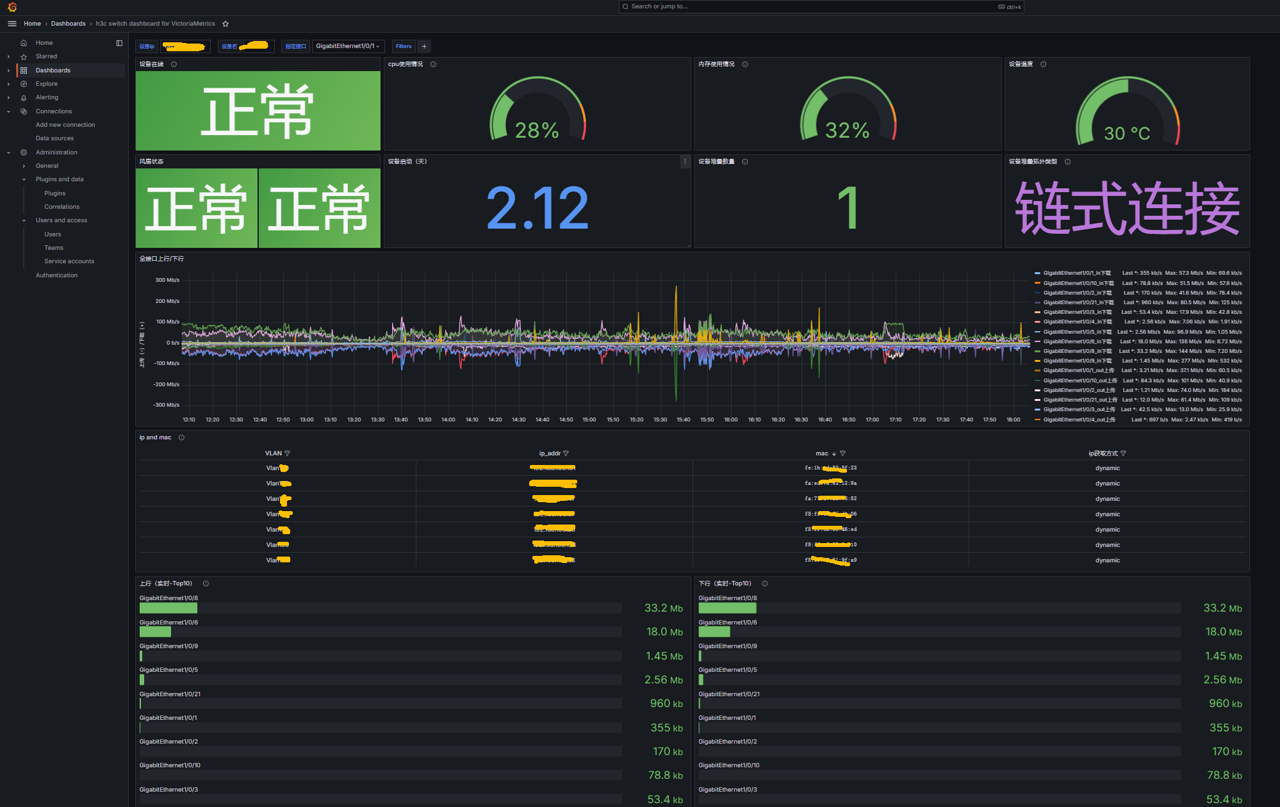Collapse the Connections section chevron
The image size is (1280, 807).
pos(8,111)
